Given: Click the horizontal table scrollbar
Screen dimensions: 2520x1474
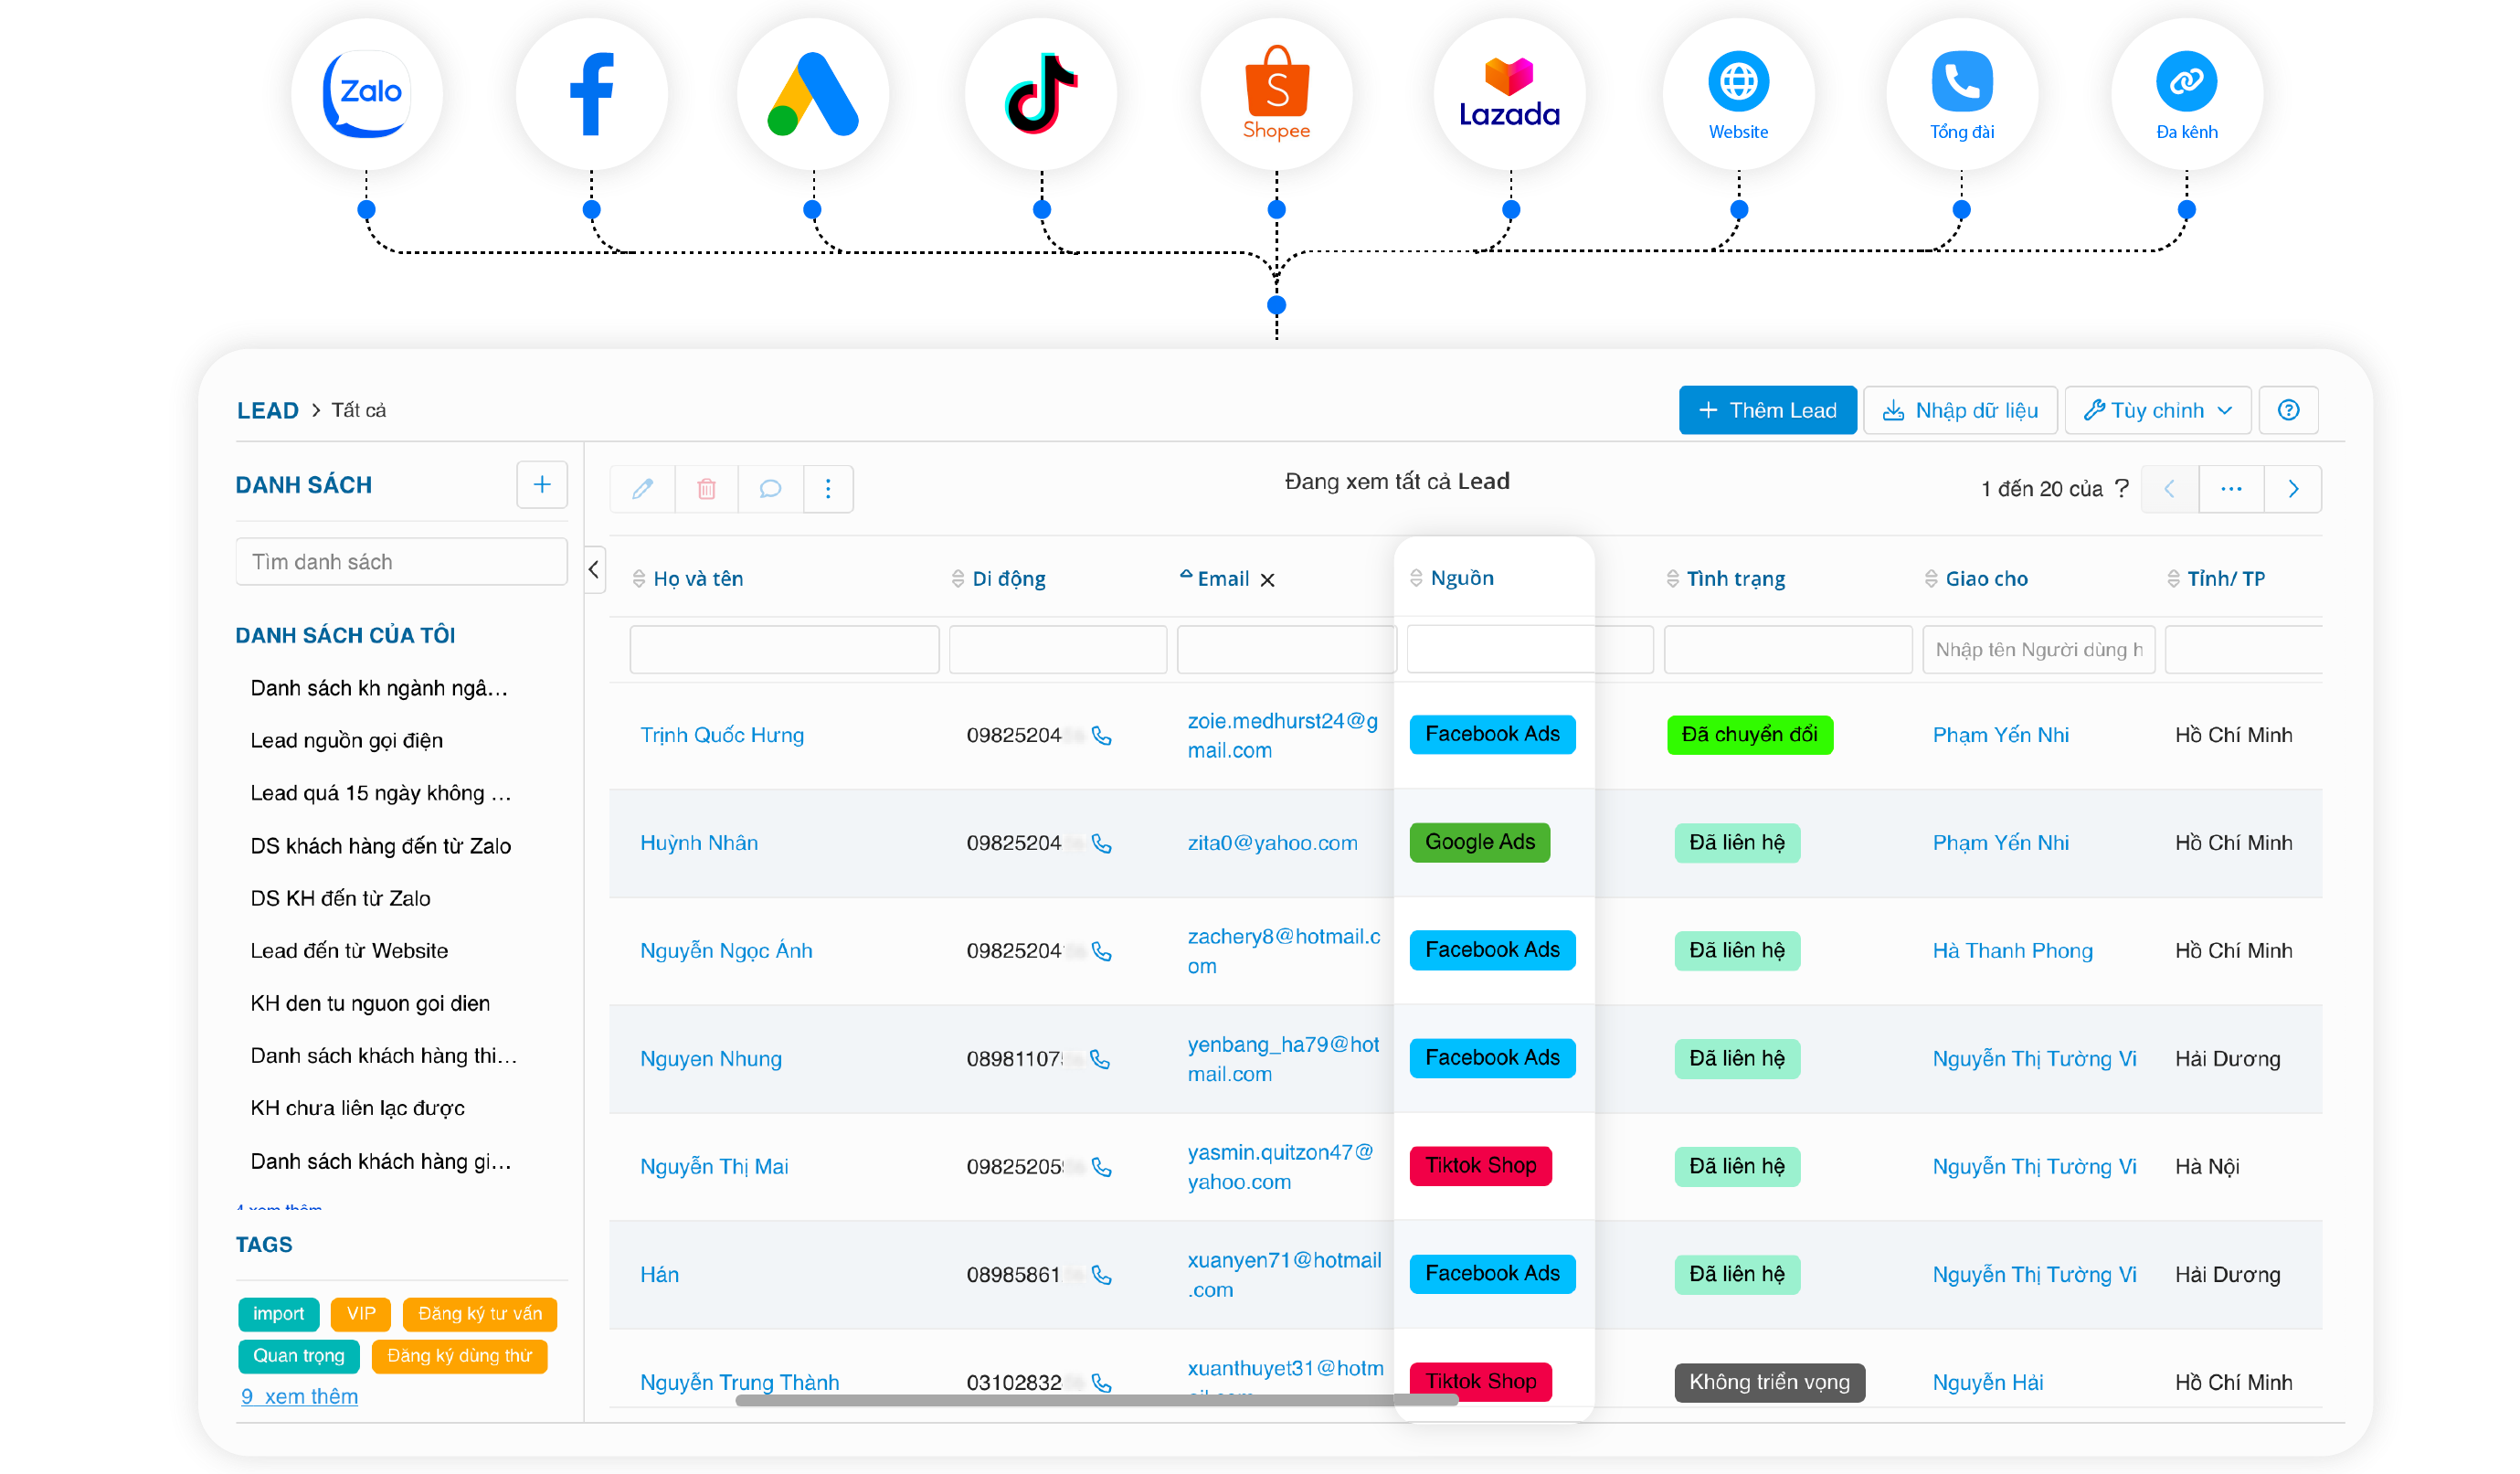Looking at the screenshot, I should pos(1097,1401).
